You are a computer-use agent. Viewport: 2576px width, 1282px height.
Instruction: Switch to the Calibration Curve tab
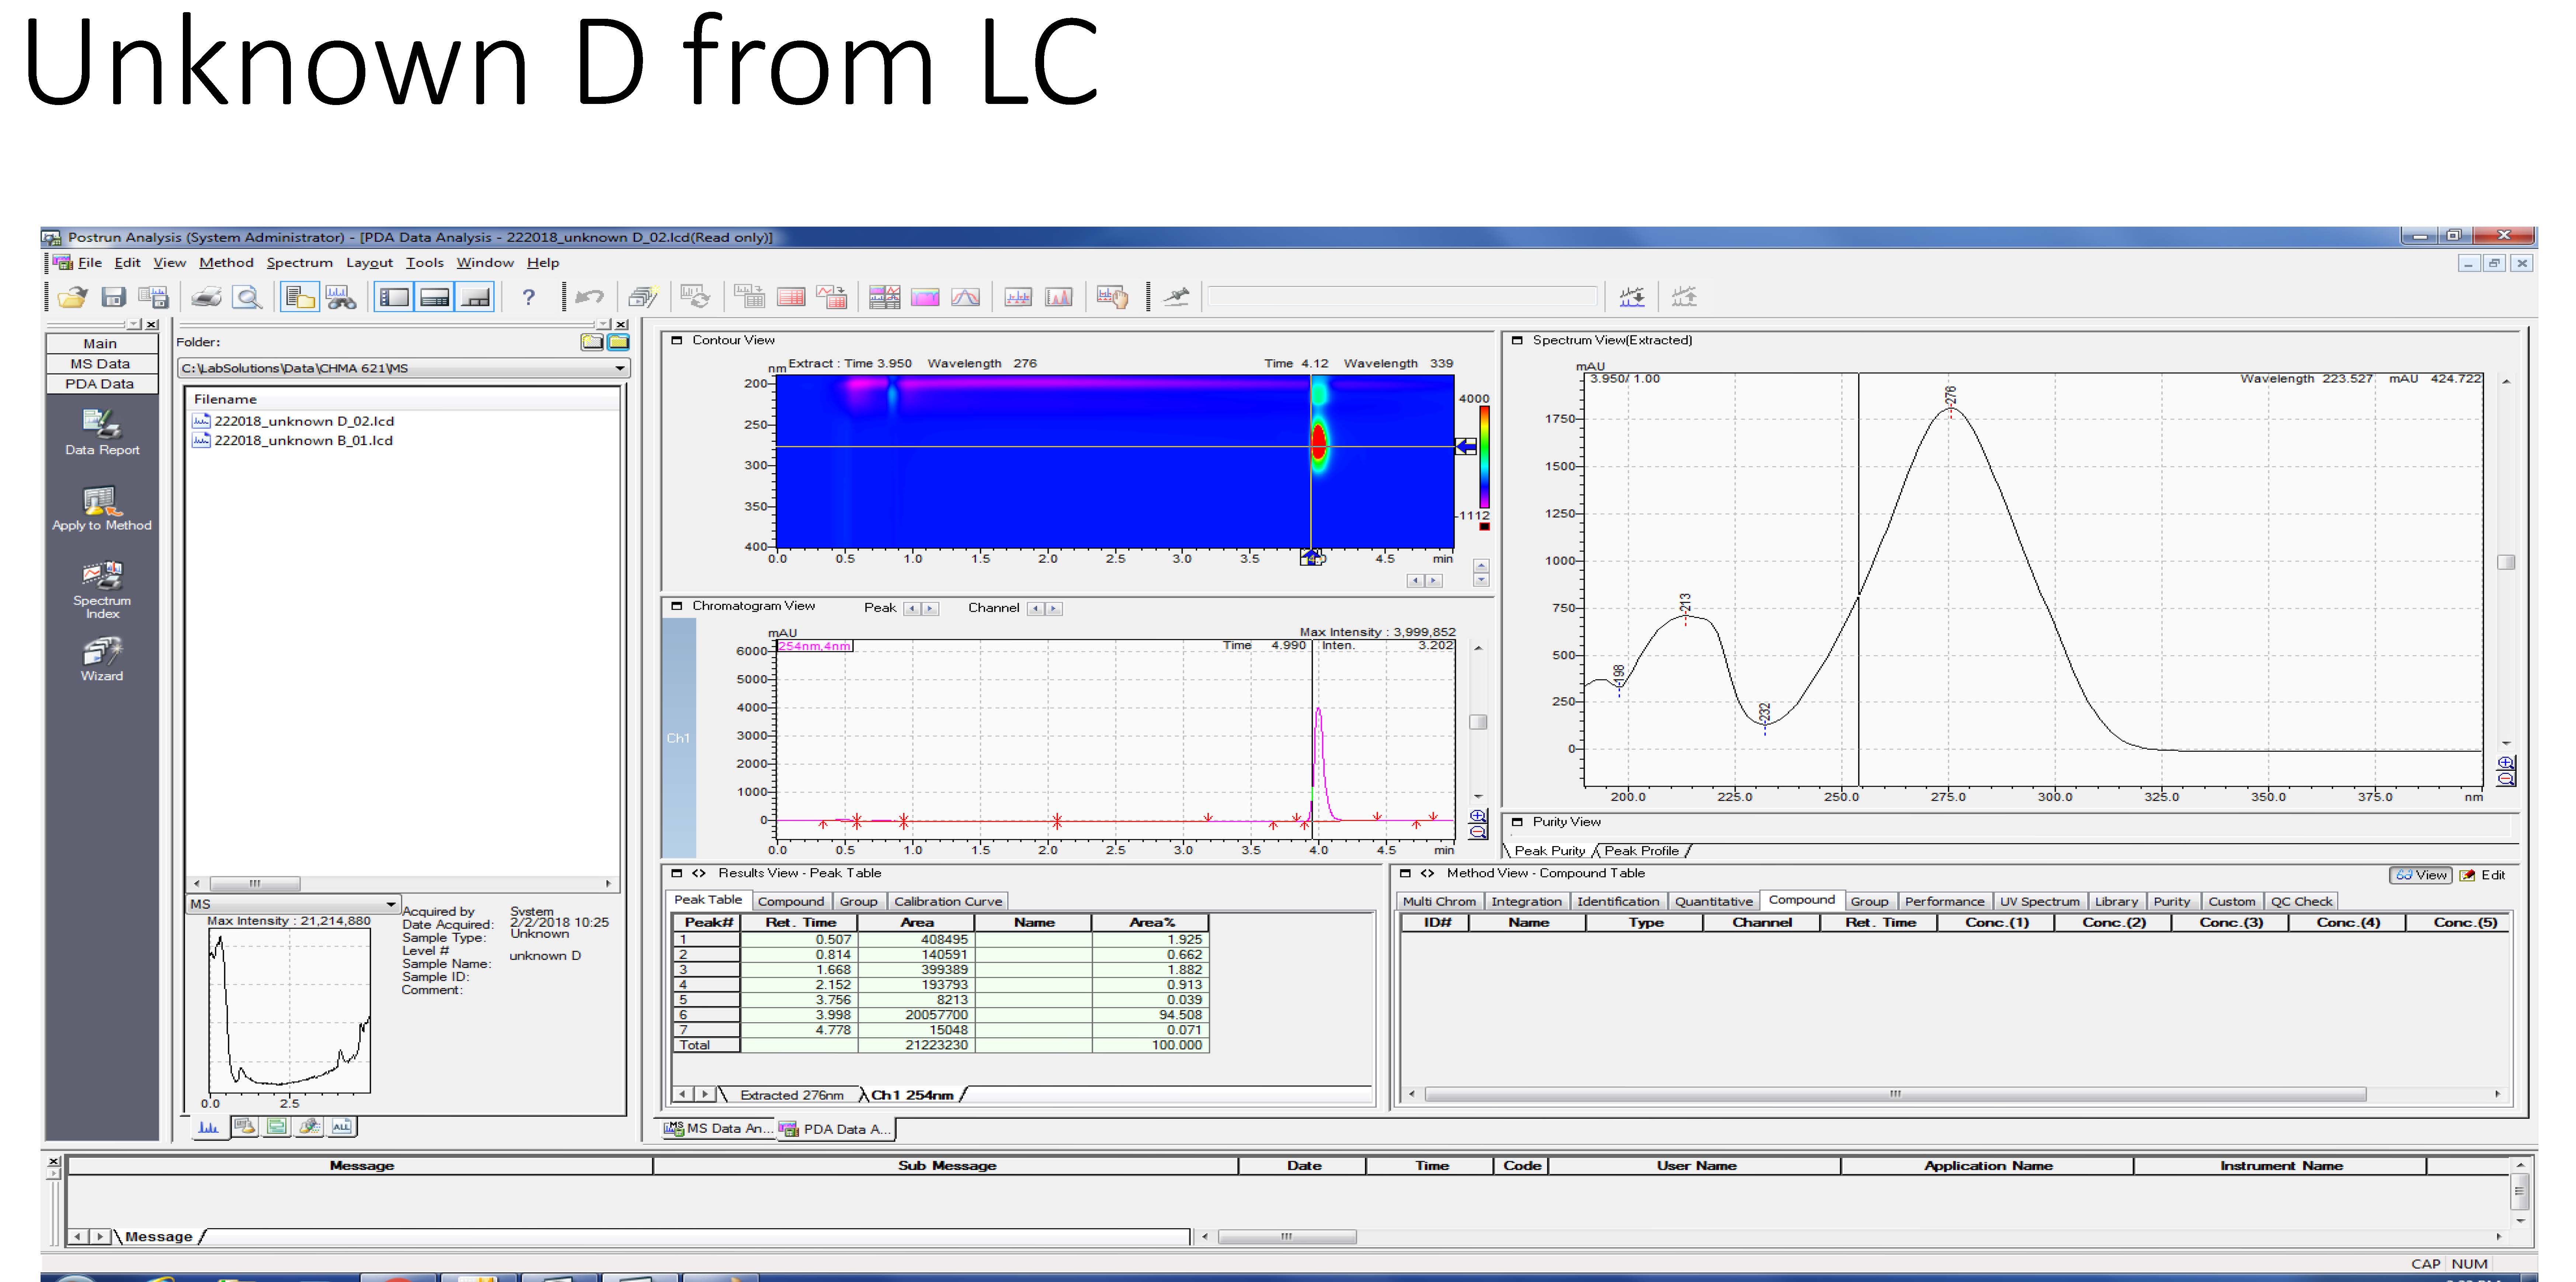point(947,901)
